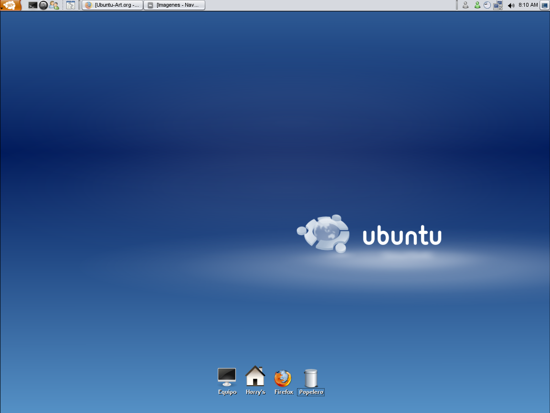This screenshot has height=413, width=550.
Task: Click the Equipo label text
Action: pos(227,392)
